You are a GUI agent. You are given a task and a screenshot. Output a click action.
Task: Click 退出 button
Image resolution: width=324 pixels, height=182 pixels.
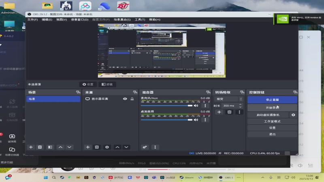[272, 134]
